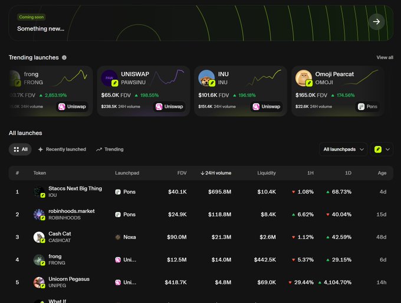Click Unicorn Pegasus token icon
The image size is (401, 303).
coord(39,282)
